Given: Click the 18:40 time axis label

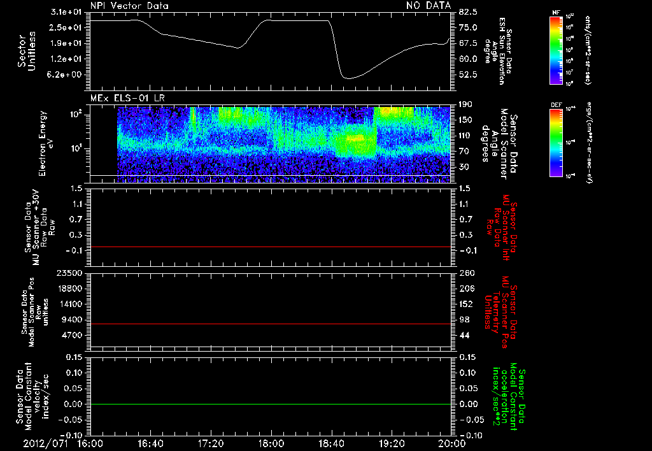Looking at the screenshot, I should point(331,443).
